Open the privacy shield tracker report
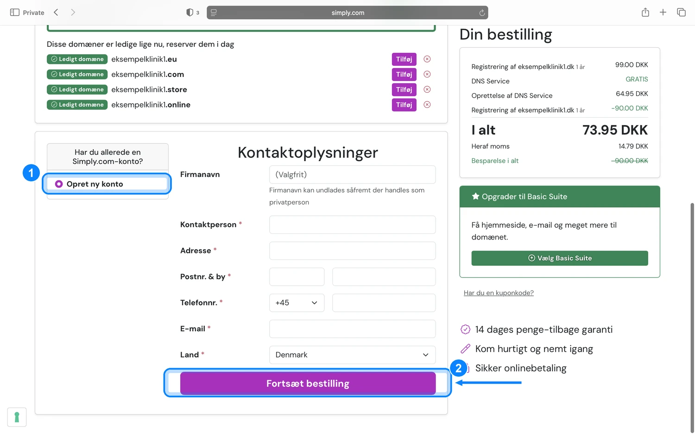 190,13
